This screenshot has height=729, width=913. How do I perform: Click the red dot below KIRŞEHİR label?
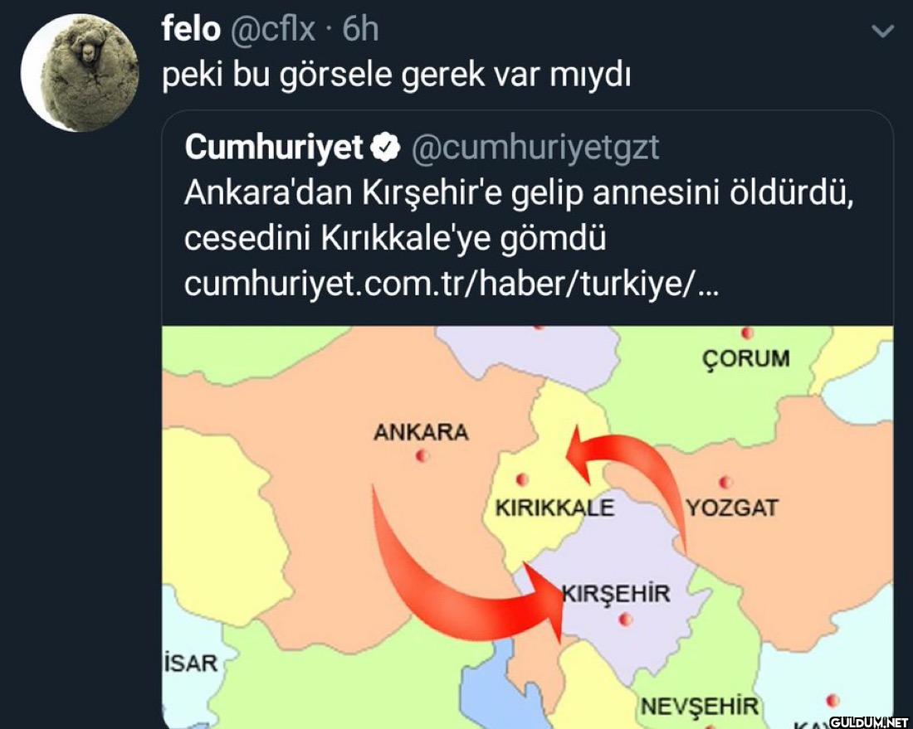[627, 619]
